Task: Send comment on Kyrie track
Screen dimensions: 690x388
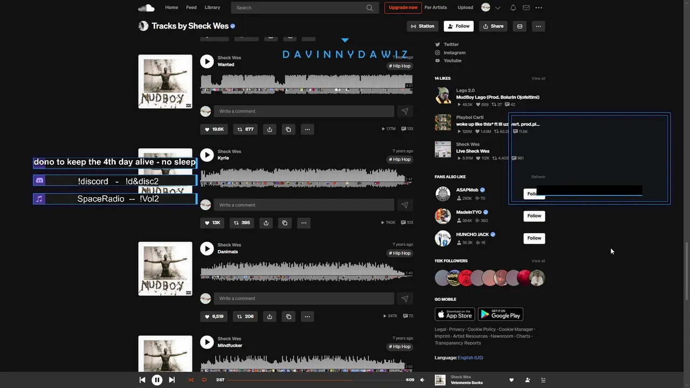Action: [405, 205]
